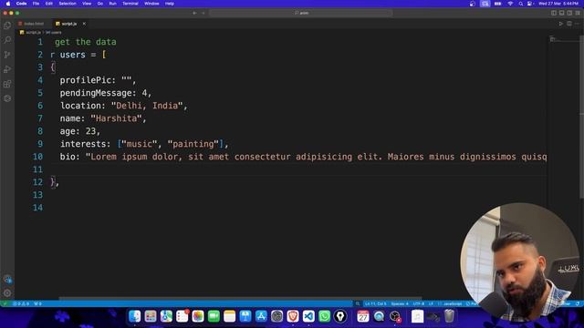Open the Terminal menu

pos(130,4)
